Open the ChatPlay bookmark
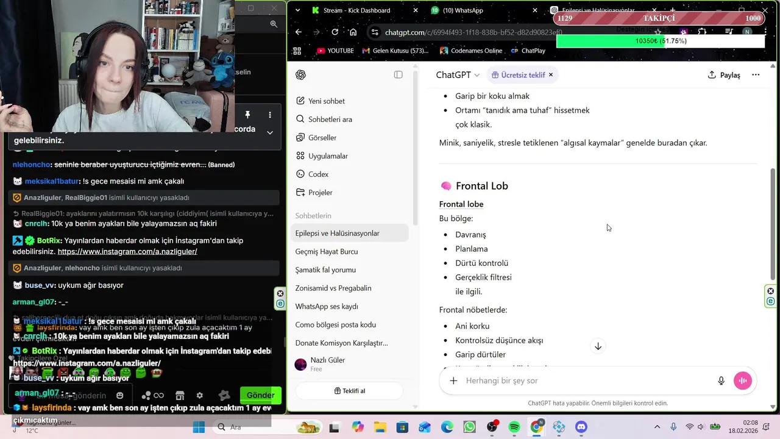Viewport: 780px width, 439px height. click(x=528, y=51)
